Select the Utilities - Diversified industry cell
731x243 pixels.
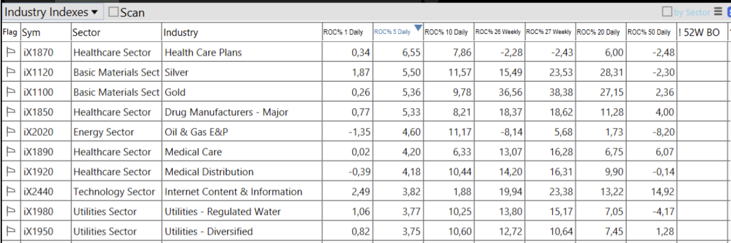click(x=209, y=232)
